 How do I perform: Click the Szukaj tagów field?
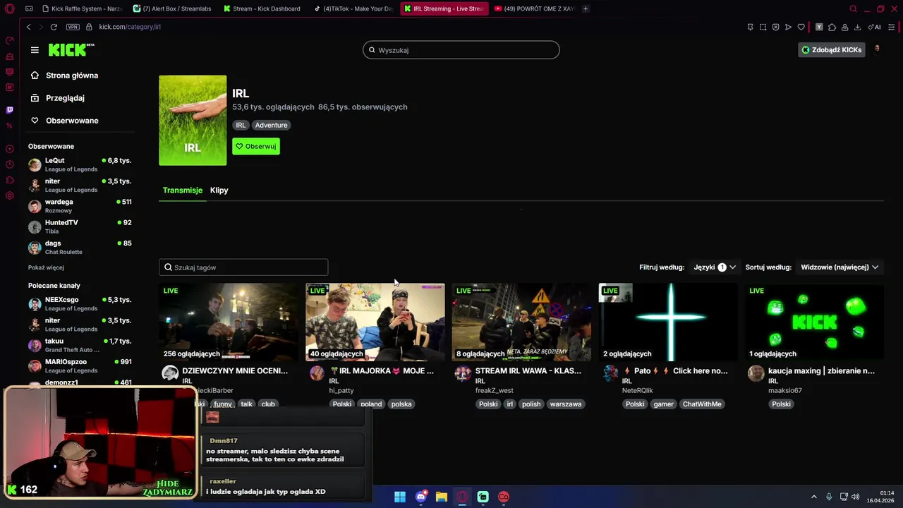coord(243,267)
